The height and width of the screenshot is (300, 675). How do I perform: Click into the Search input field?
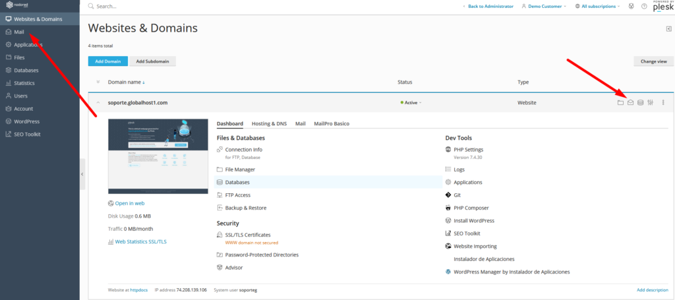click(198, 6)
